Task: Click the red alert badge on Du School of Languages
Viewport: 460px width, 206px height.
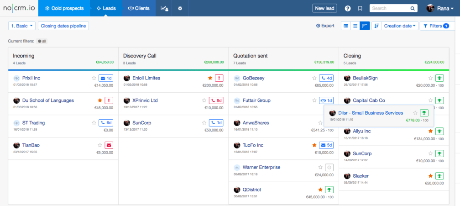Action: click(x=109, y=100)
